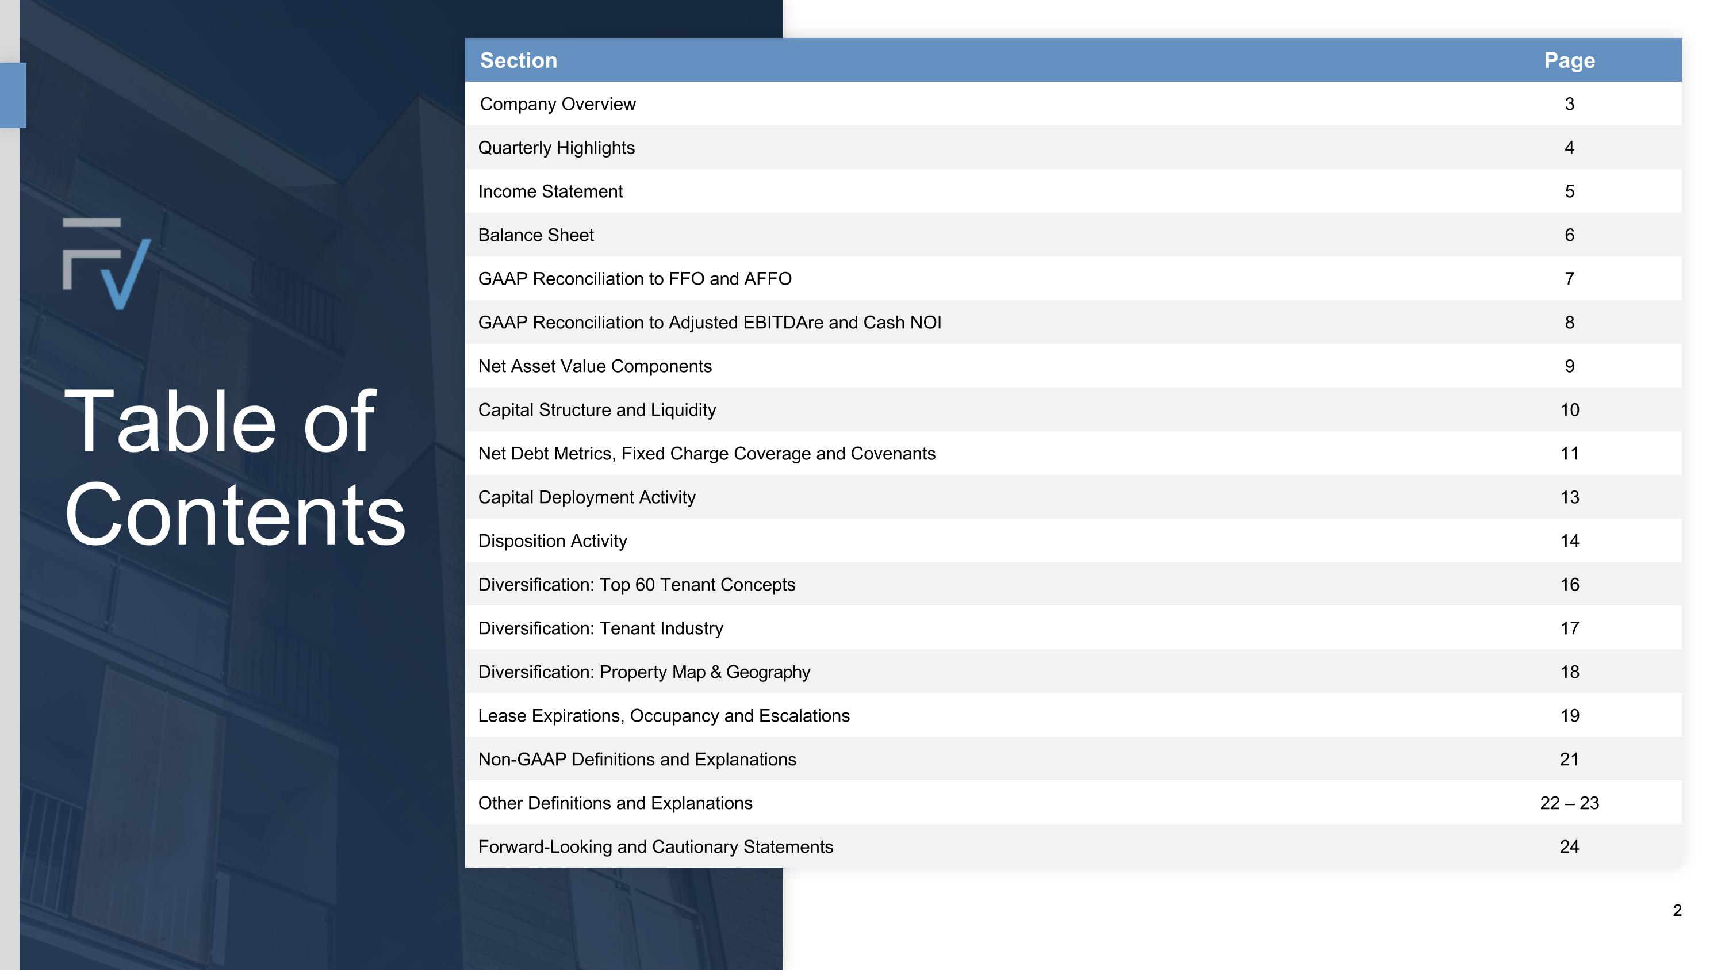Go to Net Debt Metrics and Covenants
This screenshot has height=970, width=1725.
[x=707, y=454]
